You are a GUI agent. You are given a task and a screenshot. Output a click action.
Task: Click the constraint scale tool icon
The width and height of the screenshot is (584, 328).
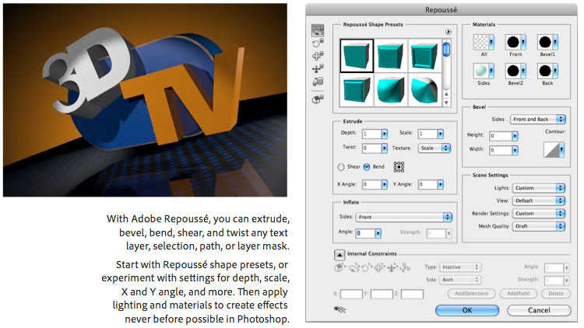coord(405,267)
